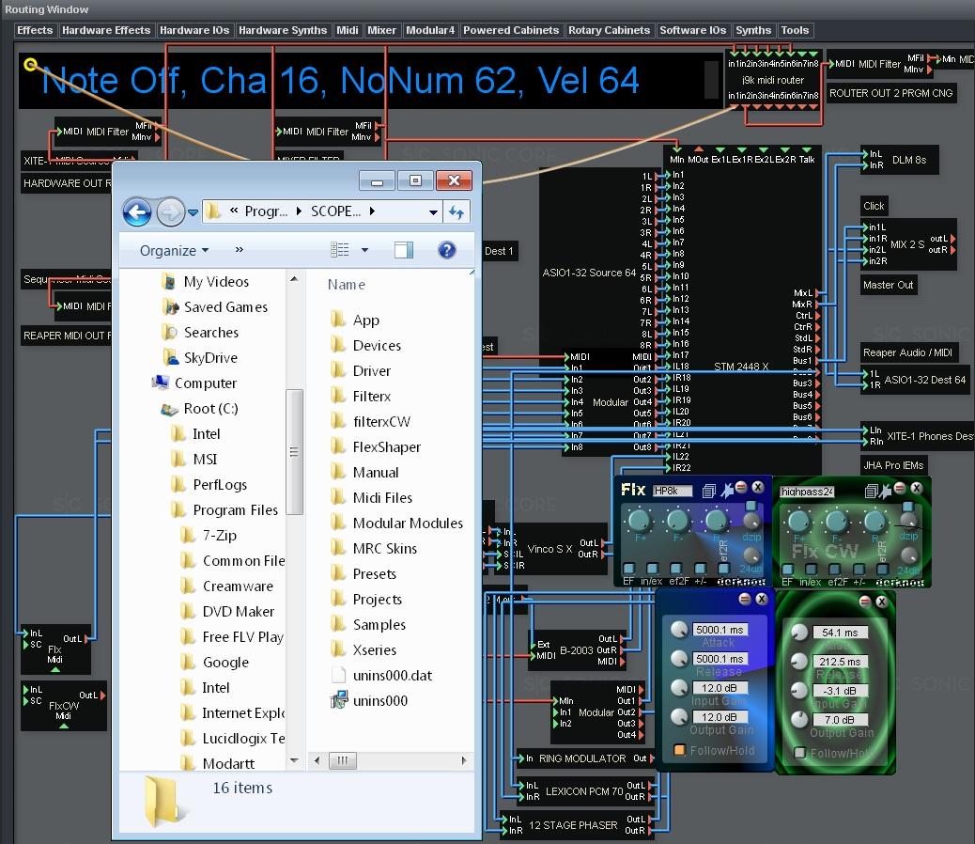The width and height of the screenshot is (975, 844).
Task: Open the Hardware Synths menu
Action: click(283, 30)
